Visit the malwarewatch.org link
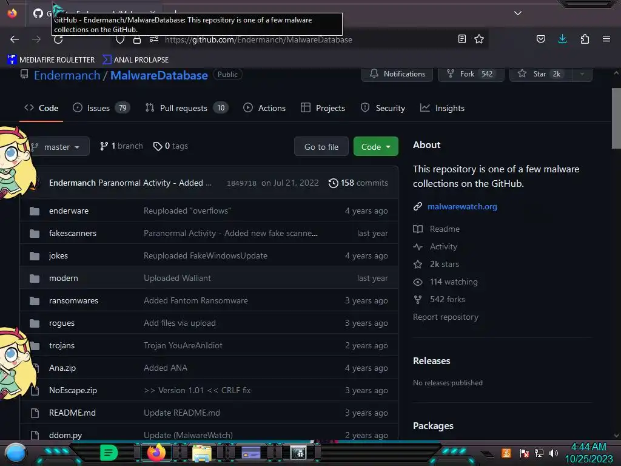 tap(462, 206)
